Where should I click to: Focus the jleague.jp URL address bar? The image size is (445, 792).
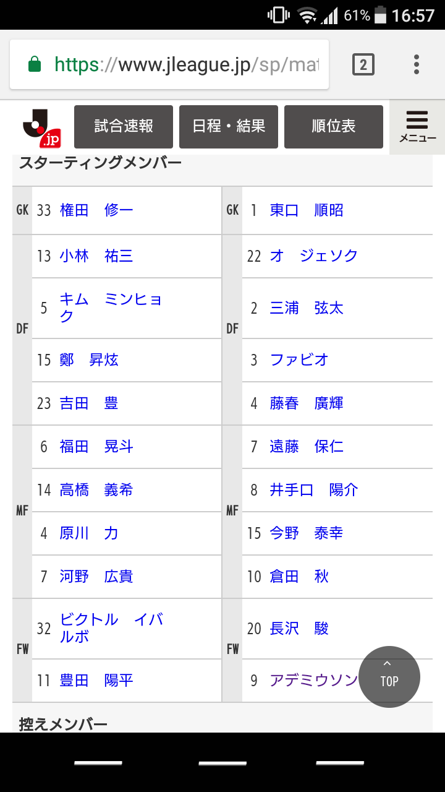click(x=185, y=64)
